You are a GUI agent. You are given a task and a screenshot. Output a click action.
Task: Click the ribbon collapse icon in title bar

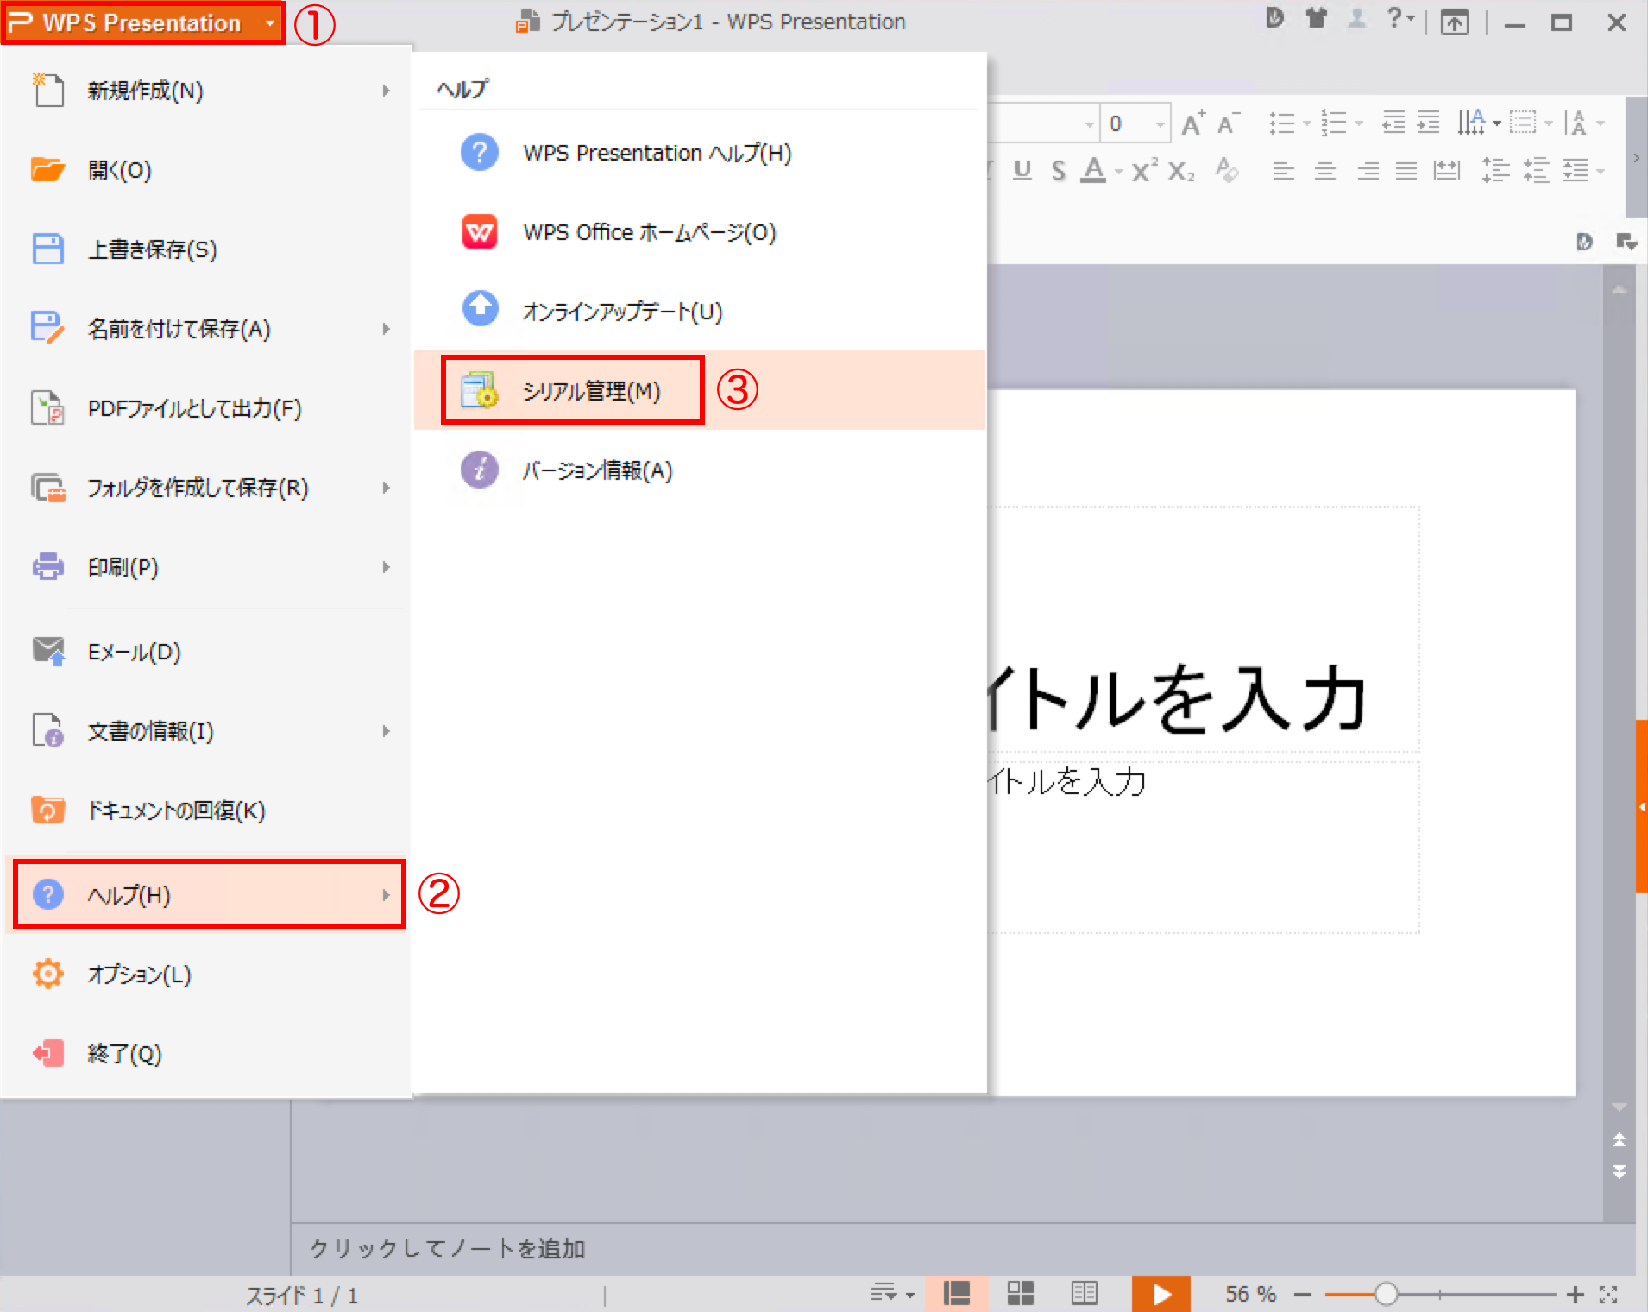tap(1454, 22)
